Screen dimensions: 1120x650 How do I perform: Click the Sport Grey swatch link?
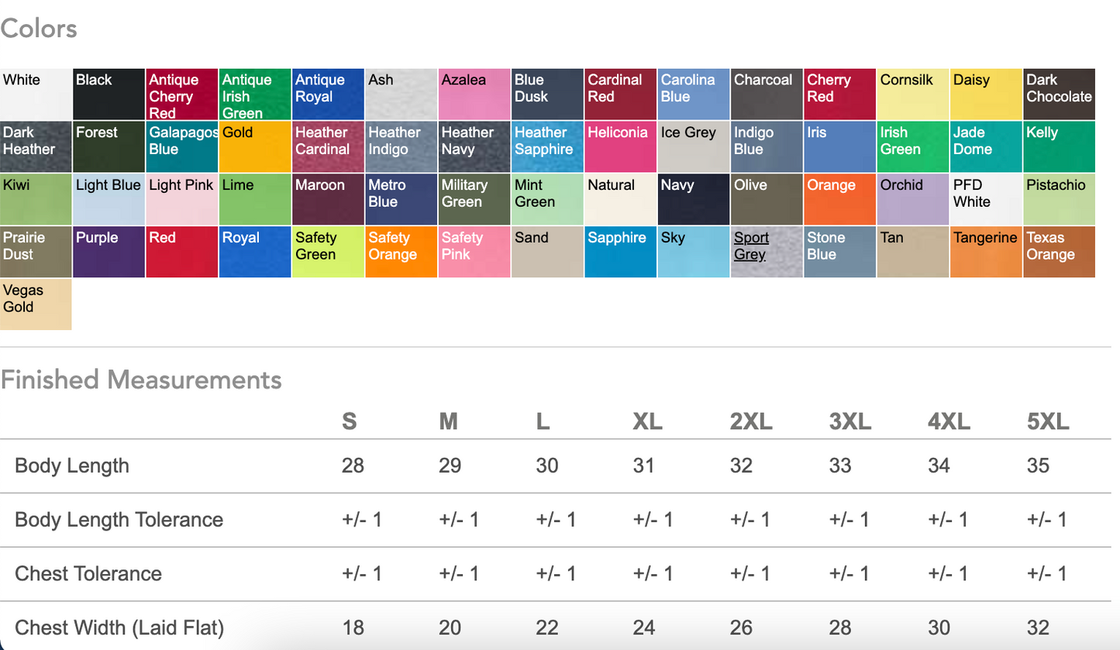point(751,246)
